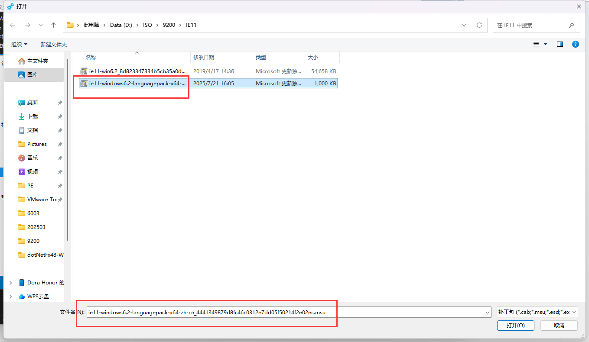Select Data (D:) in the breadcrumb
This screenshot has height=342, width=589.
[x=121, y=25]
